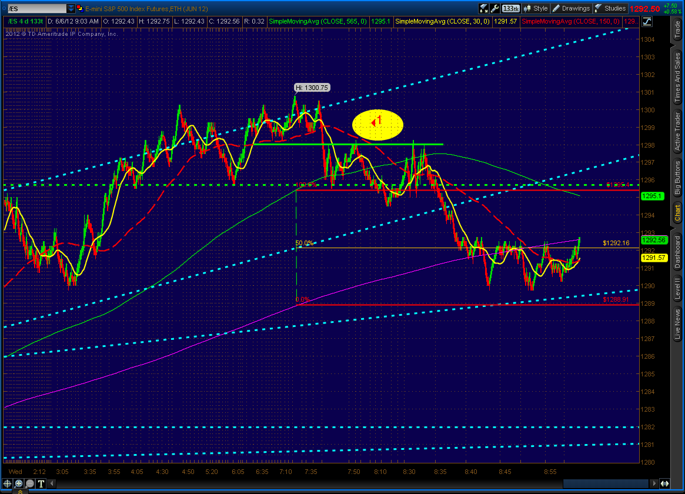
Task: Select the crosshair pan tool icon
Action: click(8, 483)
